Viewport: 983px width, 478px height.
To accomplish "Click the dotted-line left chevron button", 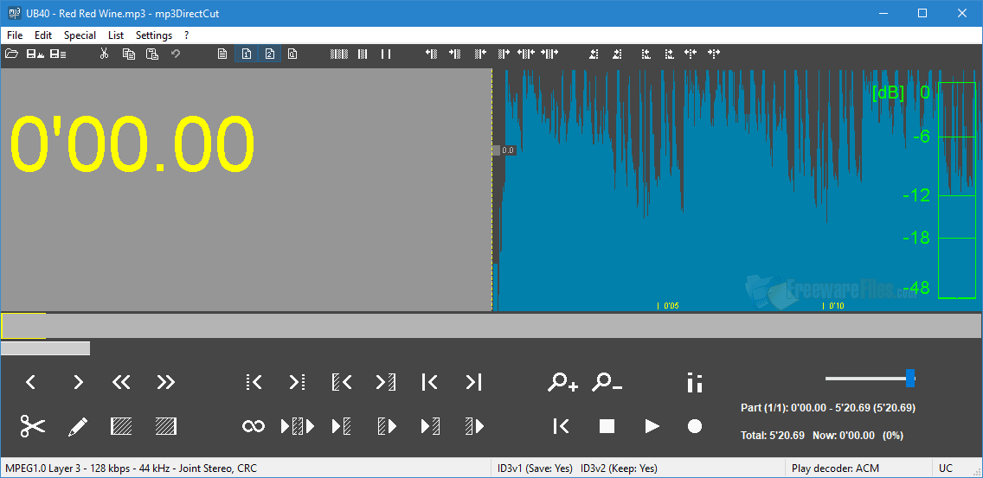I will pos(254,382).
